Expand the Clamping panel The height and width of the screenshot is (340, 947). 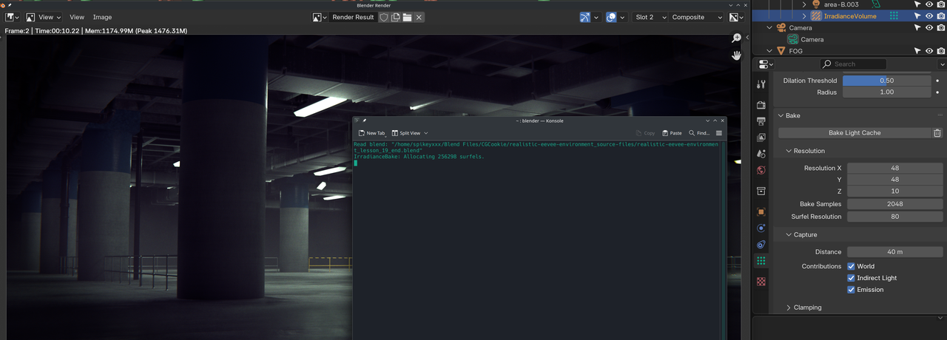[x=806, y=307]
